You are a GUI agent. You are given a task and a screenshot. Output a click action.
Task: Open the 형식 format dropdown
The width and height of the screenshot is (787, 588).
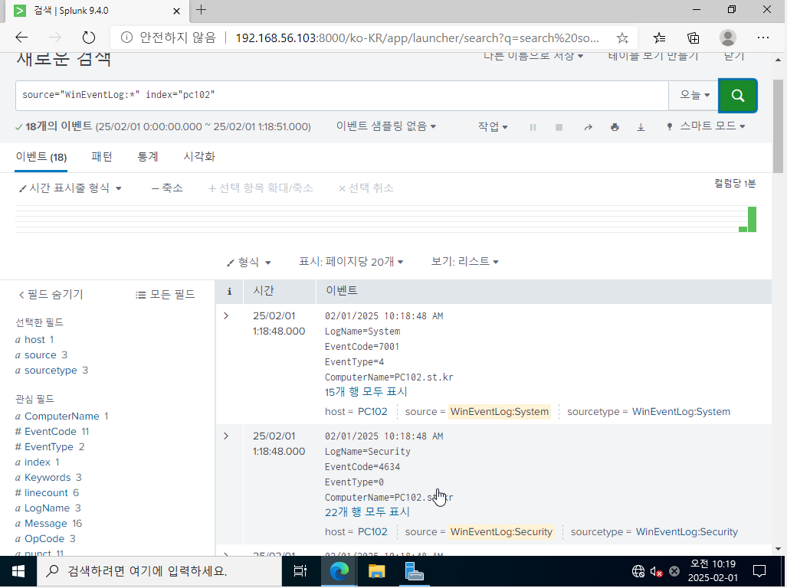coord(248,262)
